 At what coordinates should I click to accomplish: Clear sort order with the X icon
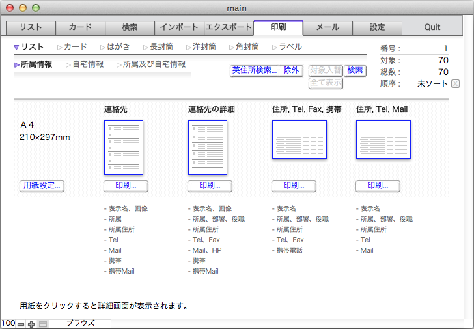[x=455, y=83]
